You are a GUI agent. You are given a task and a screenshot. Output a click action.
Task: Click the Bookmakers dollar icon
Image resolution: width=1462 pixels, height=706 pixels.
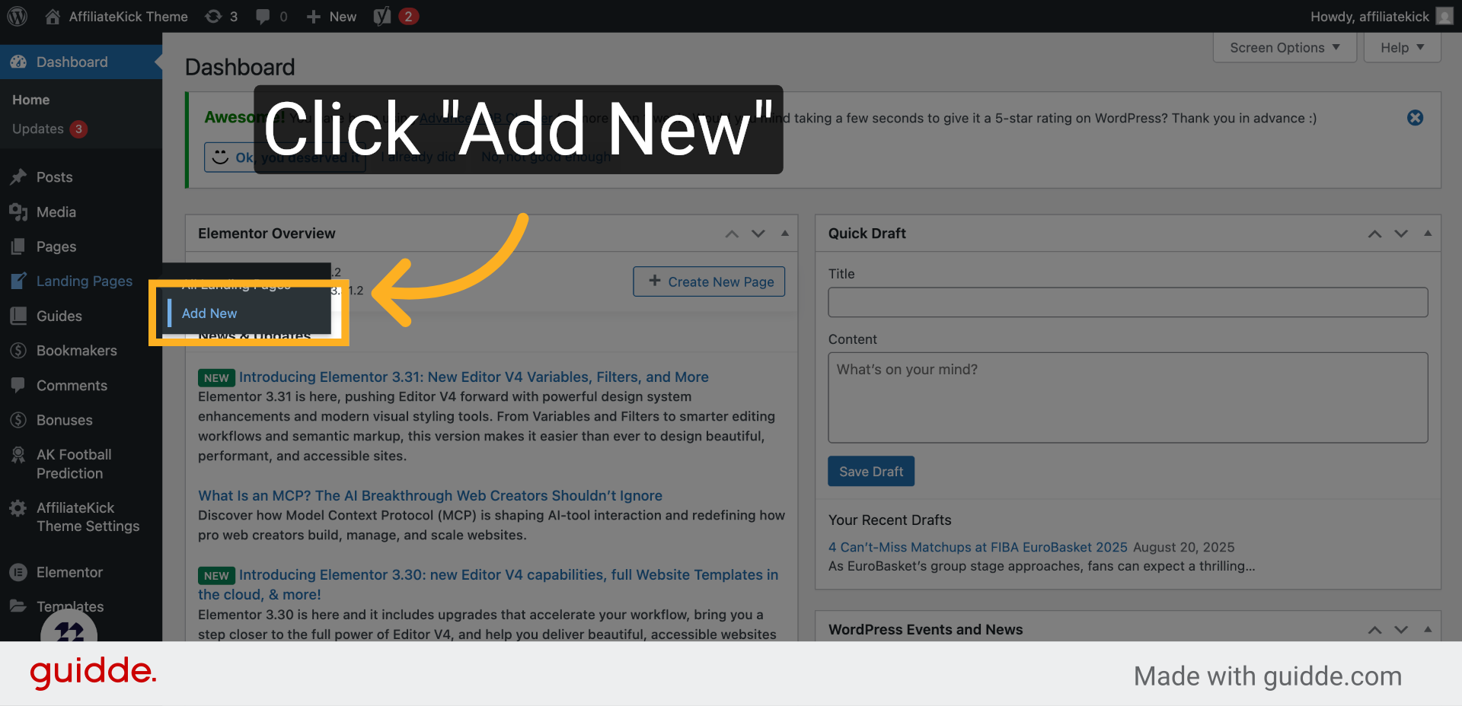18,351
